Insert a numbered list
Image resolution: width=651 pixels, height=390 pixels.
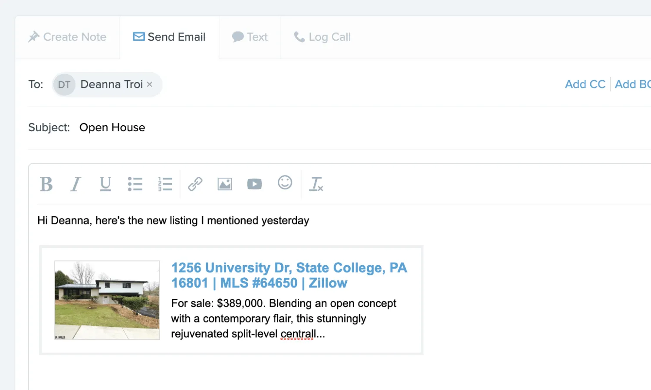165,184
